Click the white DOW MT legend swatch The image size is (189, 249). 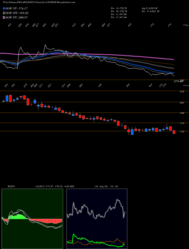4,13
